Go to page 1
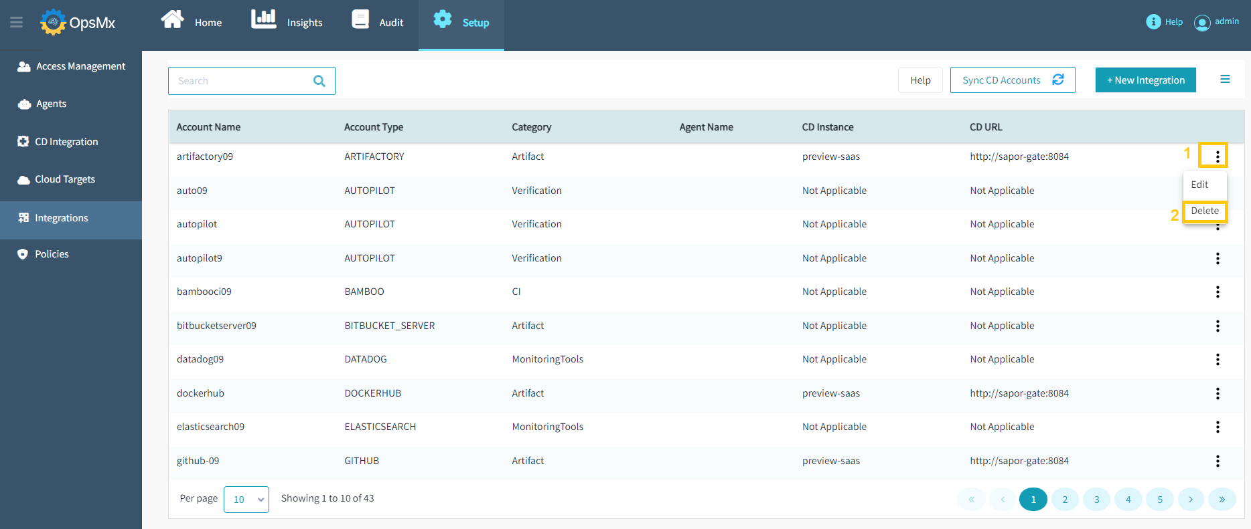Image resolution: width=1251 pixels, height=529 pixels. point(1033,500)
